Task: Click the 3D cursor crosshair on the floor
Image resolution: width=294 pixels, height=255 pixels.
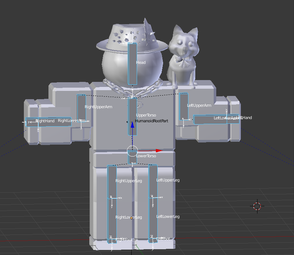Action: [x=256, y=206]
